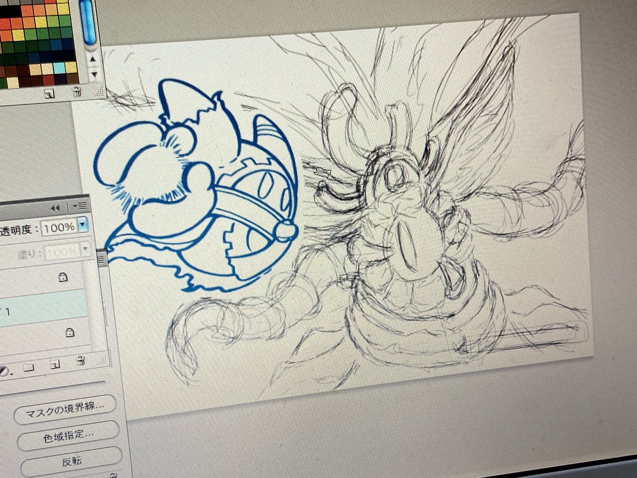637x478 pixels.
Task: Create a new swatch in Swatches panel
Action: 49,93
